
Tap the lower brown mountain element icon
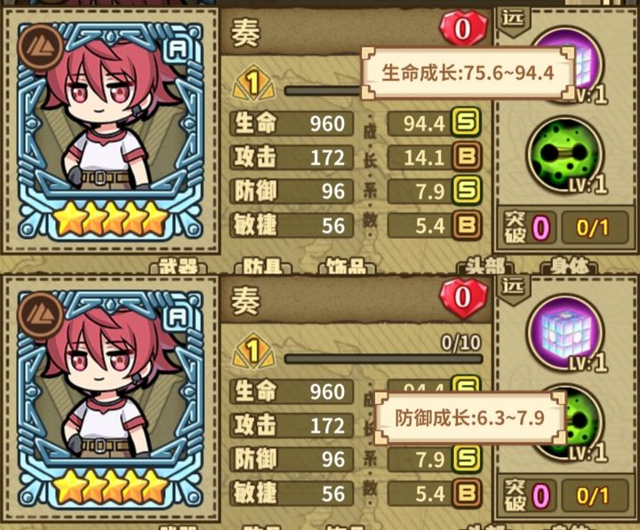pos(40,315)
